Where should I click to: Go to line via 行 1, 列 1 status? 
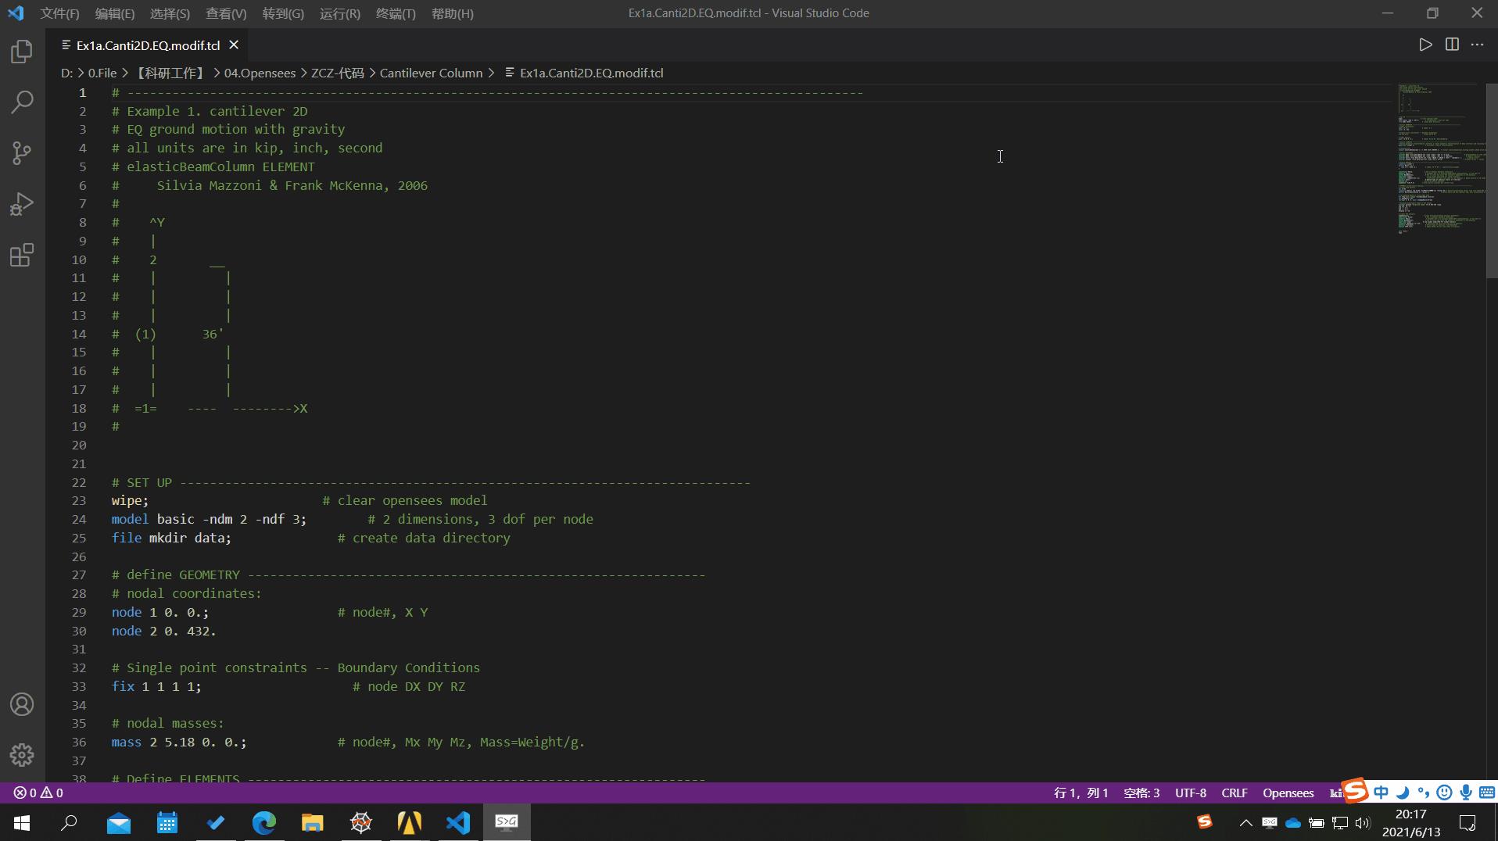pyautogui.click(x=1081, y=793)
